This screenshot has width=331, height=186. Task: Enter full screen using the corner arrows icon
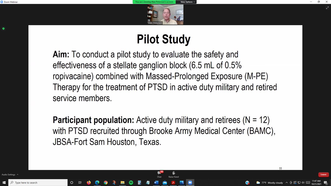tap(327, 8)
